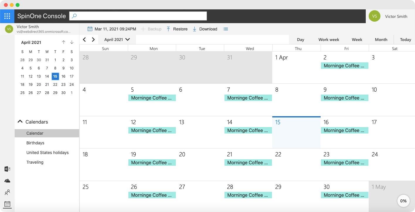Click inside the SpinOne Console search field
This screenshot has width=415, height=212.
click(138, 16)
